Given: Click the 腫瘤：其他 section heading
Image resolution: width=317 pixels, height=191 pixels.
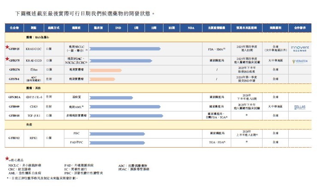Looking at the screenshot, I should (x=33, y=88).
